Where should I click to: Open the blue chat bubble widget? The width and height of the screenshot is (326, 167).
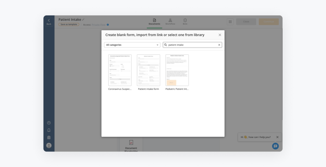[x=275, y=146]
